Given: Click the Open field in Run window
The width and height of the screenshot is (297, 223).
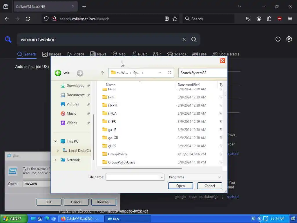Looking at the screenshot, I should (x=37, y=184).
